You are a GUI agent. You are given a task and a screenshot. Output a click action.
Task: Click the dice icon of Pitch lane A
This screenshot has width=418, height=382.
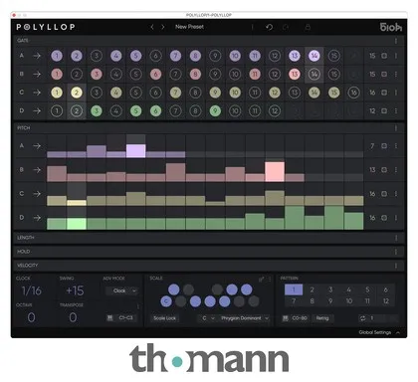tap(384, 146)
